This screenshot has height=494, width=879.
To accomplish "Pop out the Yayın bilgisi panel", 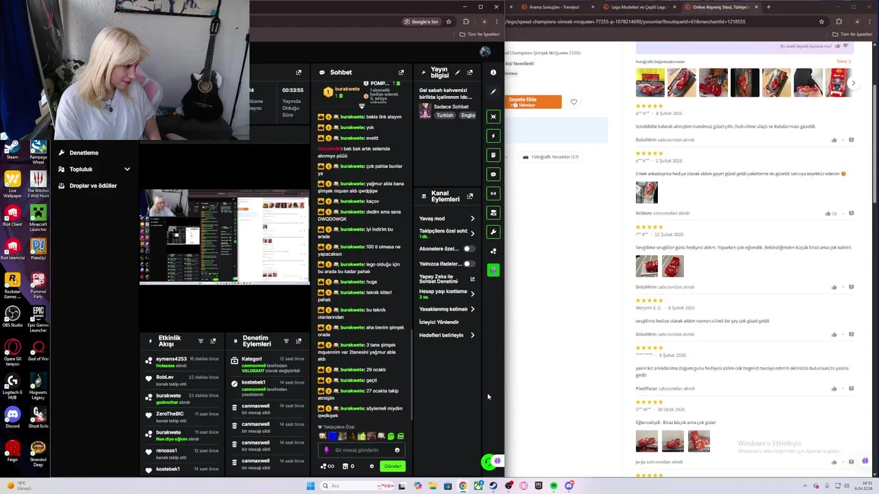I will pos(470,72).
